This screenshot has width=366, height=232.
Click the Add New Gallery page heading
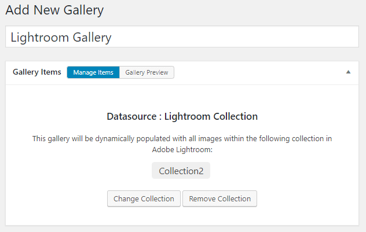pyautogui.click(x=54, y=10)
